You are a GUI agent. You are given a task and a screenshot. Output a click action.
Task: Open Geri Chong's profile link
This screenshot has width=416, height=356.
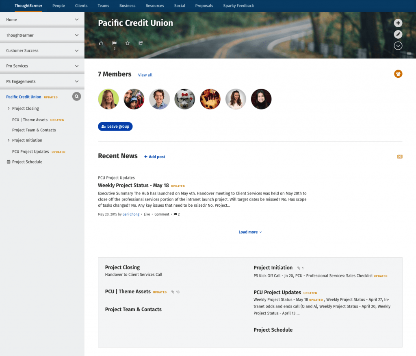pos(130,214)
